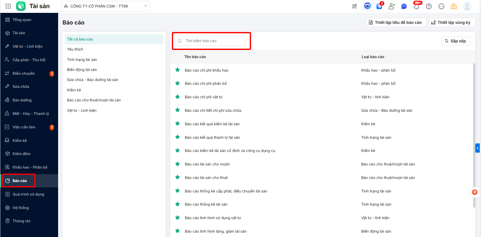Open Khấu hao - Phân bổ in sidebar
Viewport: 481px width, 237px height.
30,167
